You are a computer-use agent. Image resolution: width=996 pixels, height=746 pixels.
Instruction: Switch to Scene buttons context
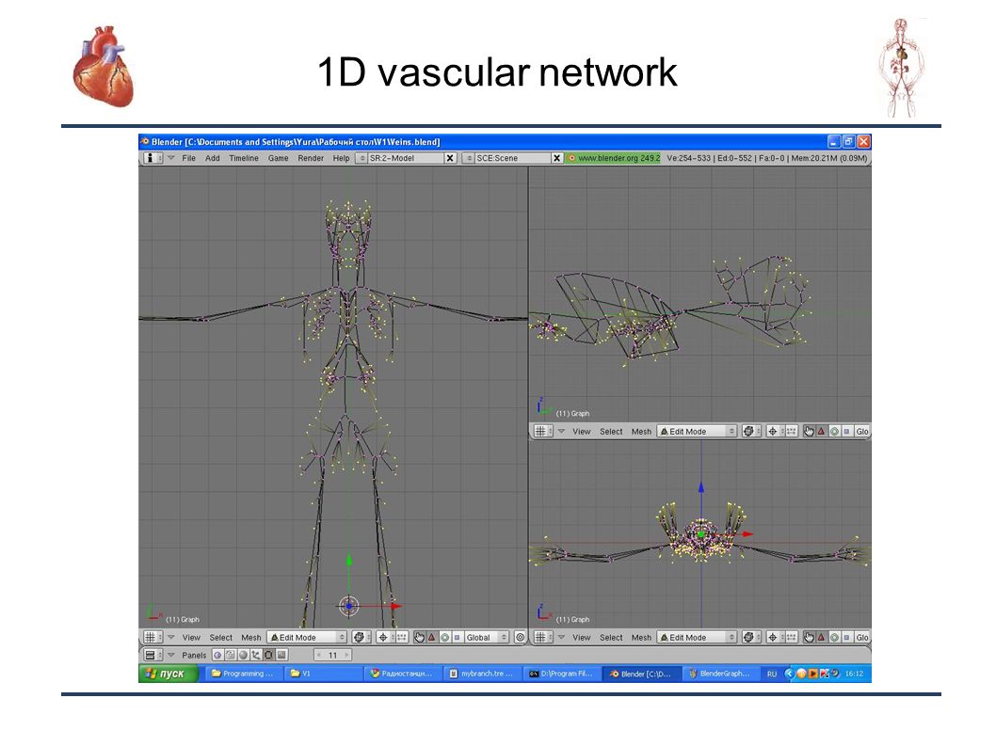pyautogui.click(x=282, y=655)
